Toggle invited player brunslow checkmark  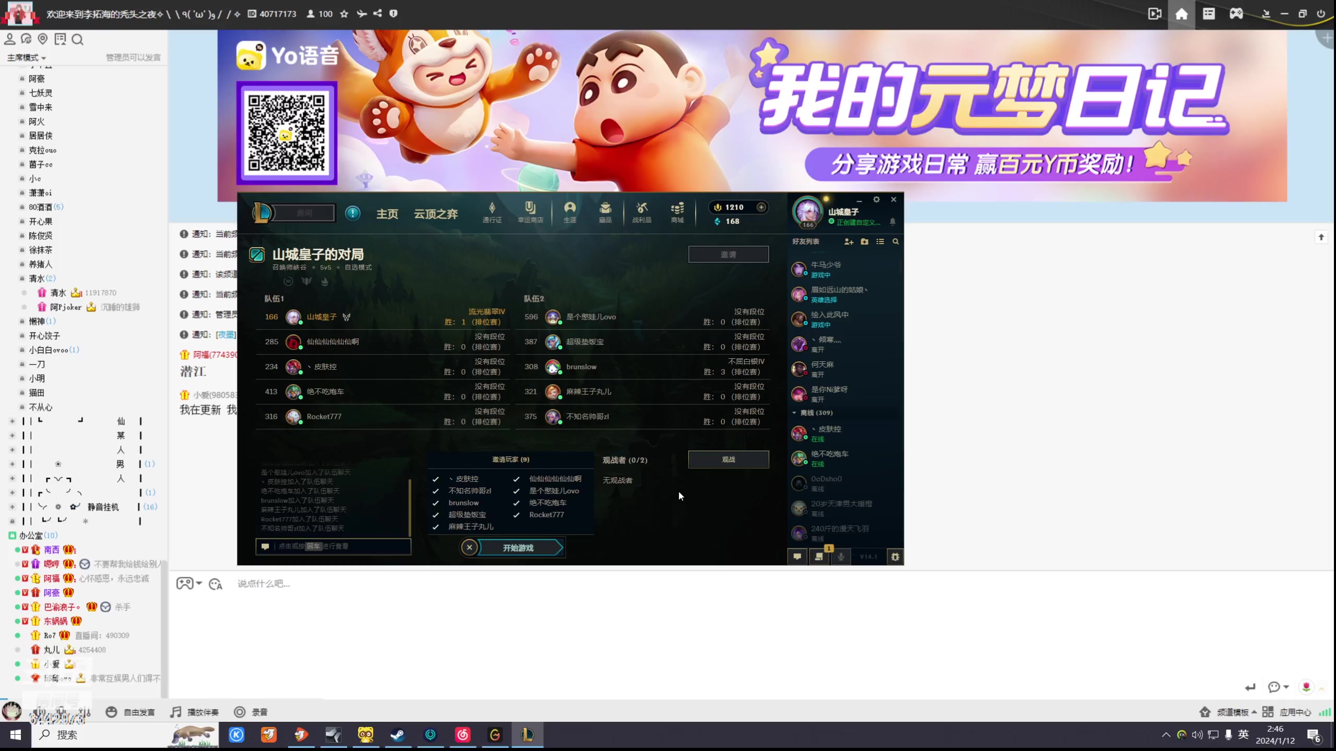(x=435, y=503)
